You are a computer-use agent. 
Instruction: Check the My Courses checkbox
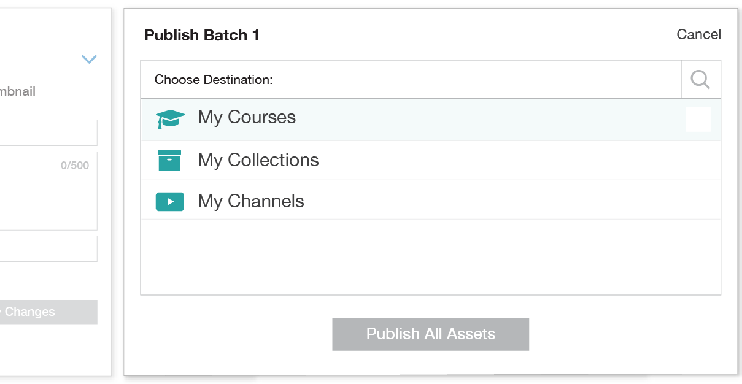pyautogui.click(x=698, y=120)
